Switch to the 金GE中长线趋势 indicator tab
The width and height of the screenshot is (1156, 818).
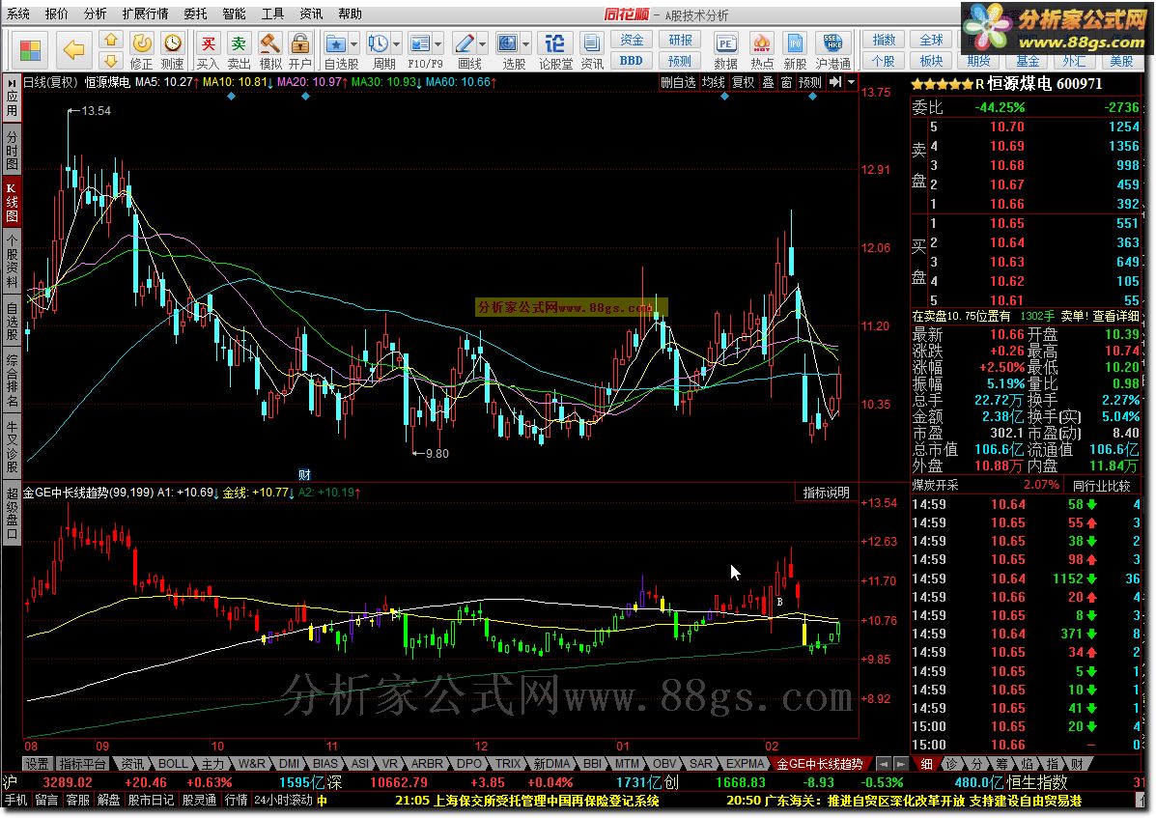point(820,764)
